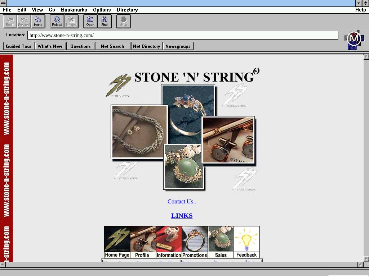Click the horizontal scrollbar right arrow
The height and width of the screenshot is (276, 369).
point(360,264)
